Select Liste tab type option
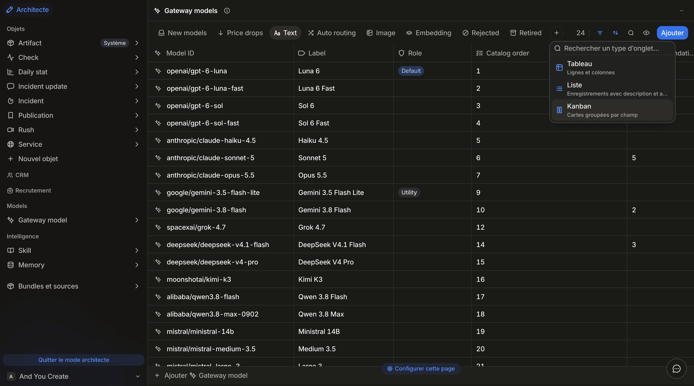 (612, 89)
